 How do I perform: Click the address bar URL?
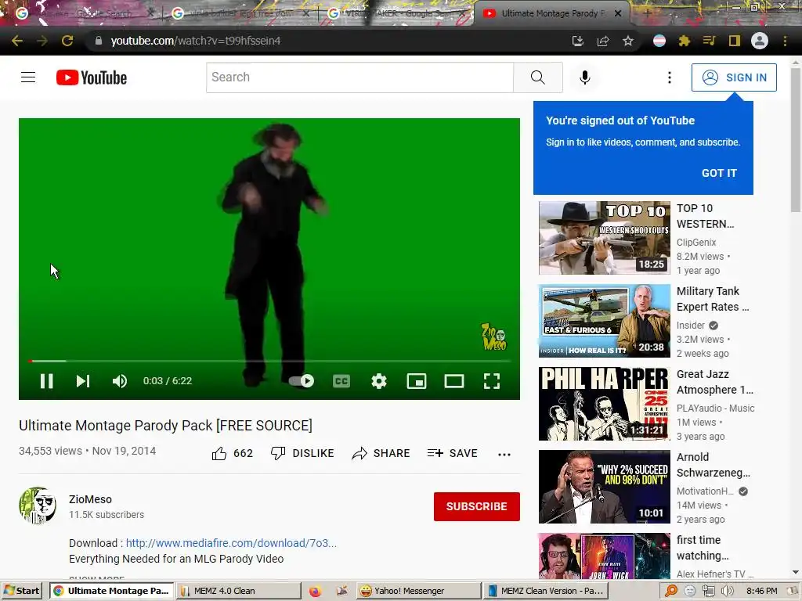[196, 41]
